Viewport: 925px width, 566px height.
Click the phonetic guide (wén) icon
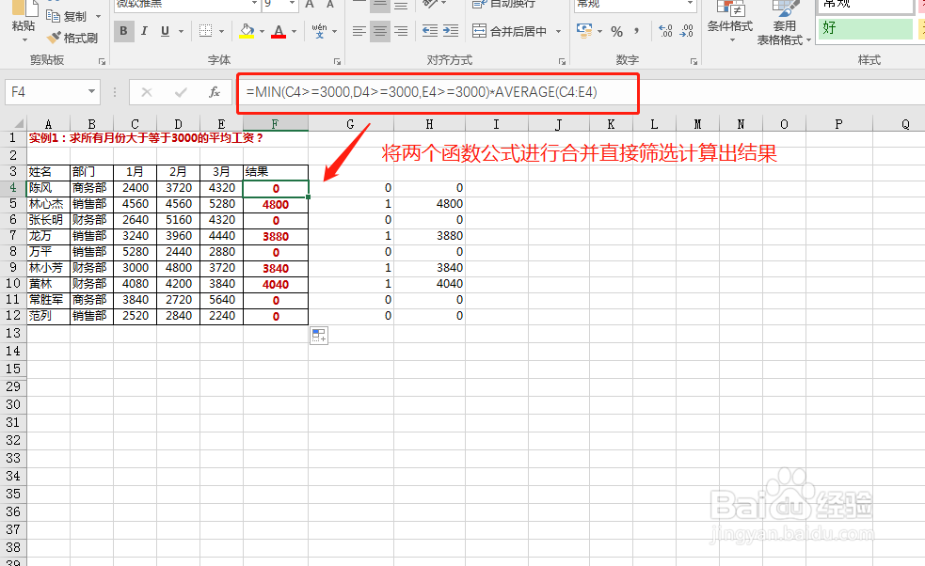pos(319,31)
